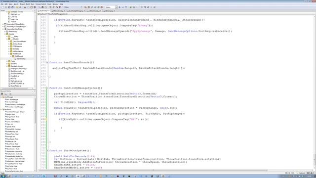Click the editor horizontal scrollbar
The width and height of the screenshot is (316, 178).
(x=153, y=170)
